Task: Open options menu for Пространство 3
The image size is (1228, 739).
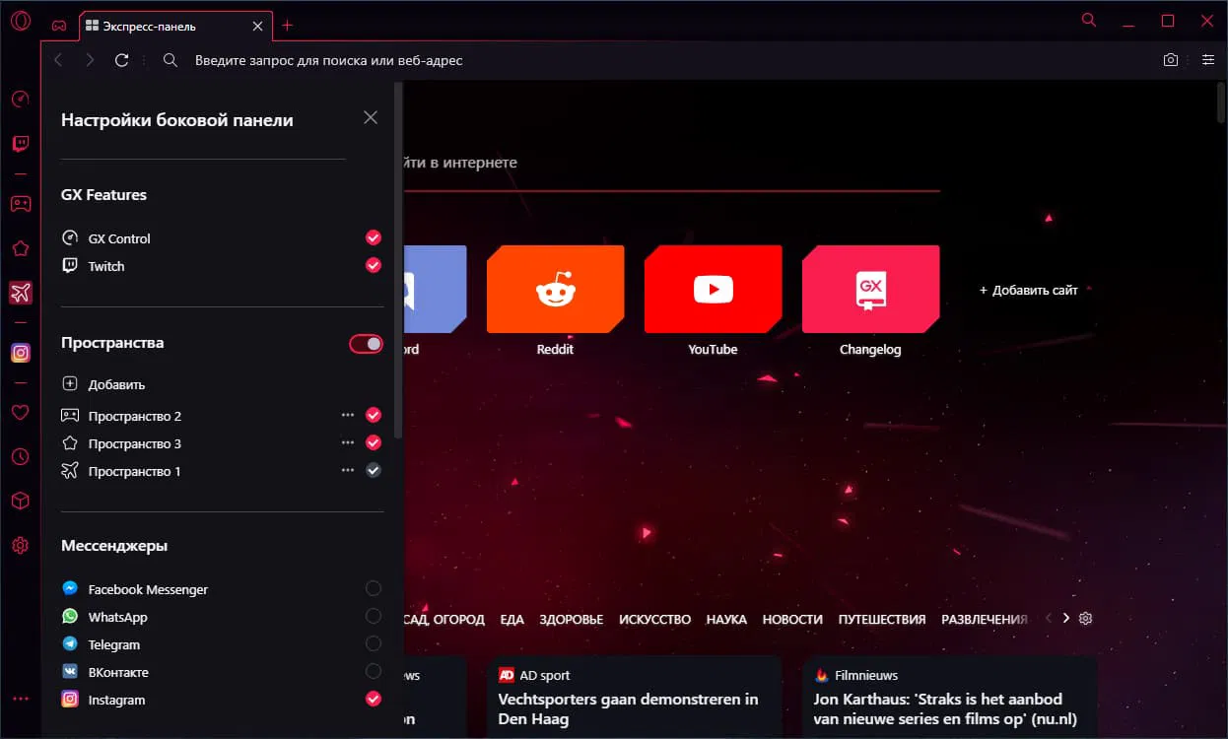Action: point(347,442)
